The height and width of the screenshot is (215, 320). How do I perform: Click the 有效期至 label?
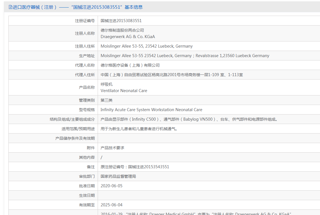[x=87, y=205]
